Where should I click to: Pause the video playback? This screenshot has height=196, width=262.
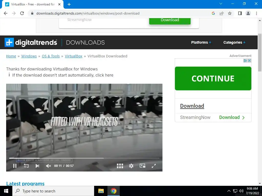(15, 166)
